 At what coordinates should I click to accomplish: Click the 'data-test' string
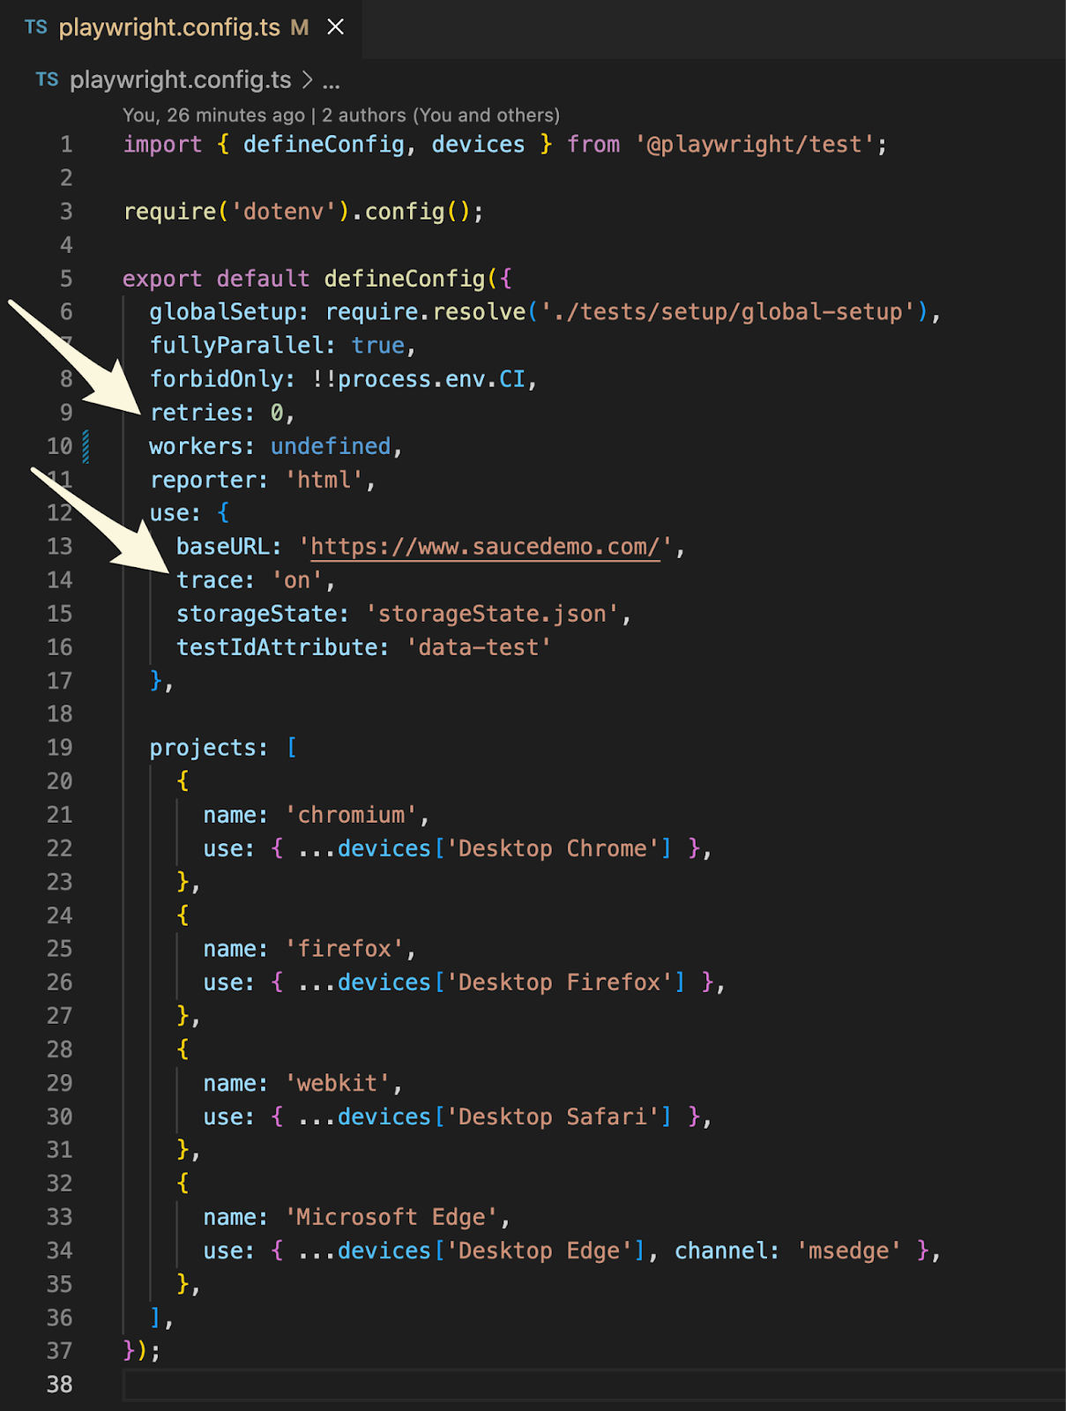tap(479, 647)
